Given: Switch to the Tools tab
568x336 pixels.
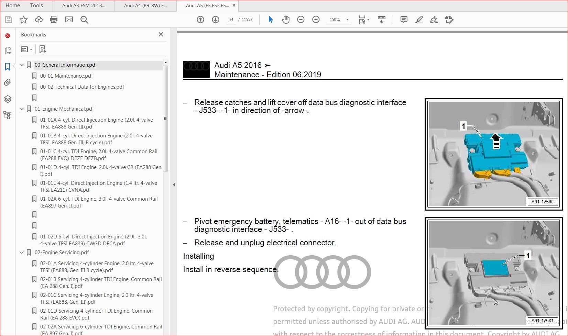Looking at the screenshot, I should (36, 5).
